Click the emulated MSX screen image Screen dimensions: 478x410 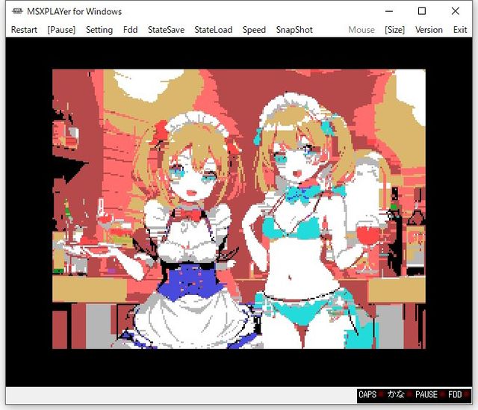[239, 209]
